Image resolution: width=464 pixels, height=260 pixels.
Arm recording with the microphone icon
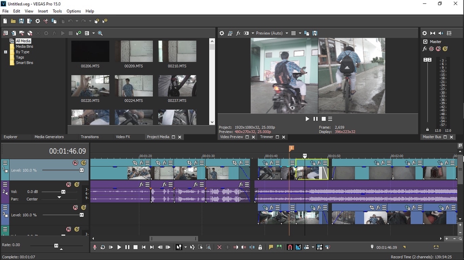[x=95, y=247]
